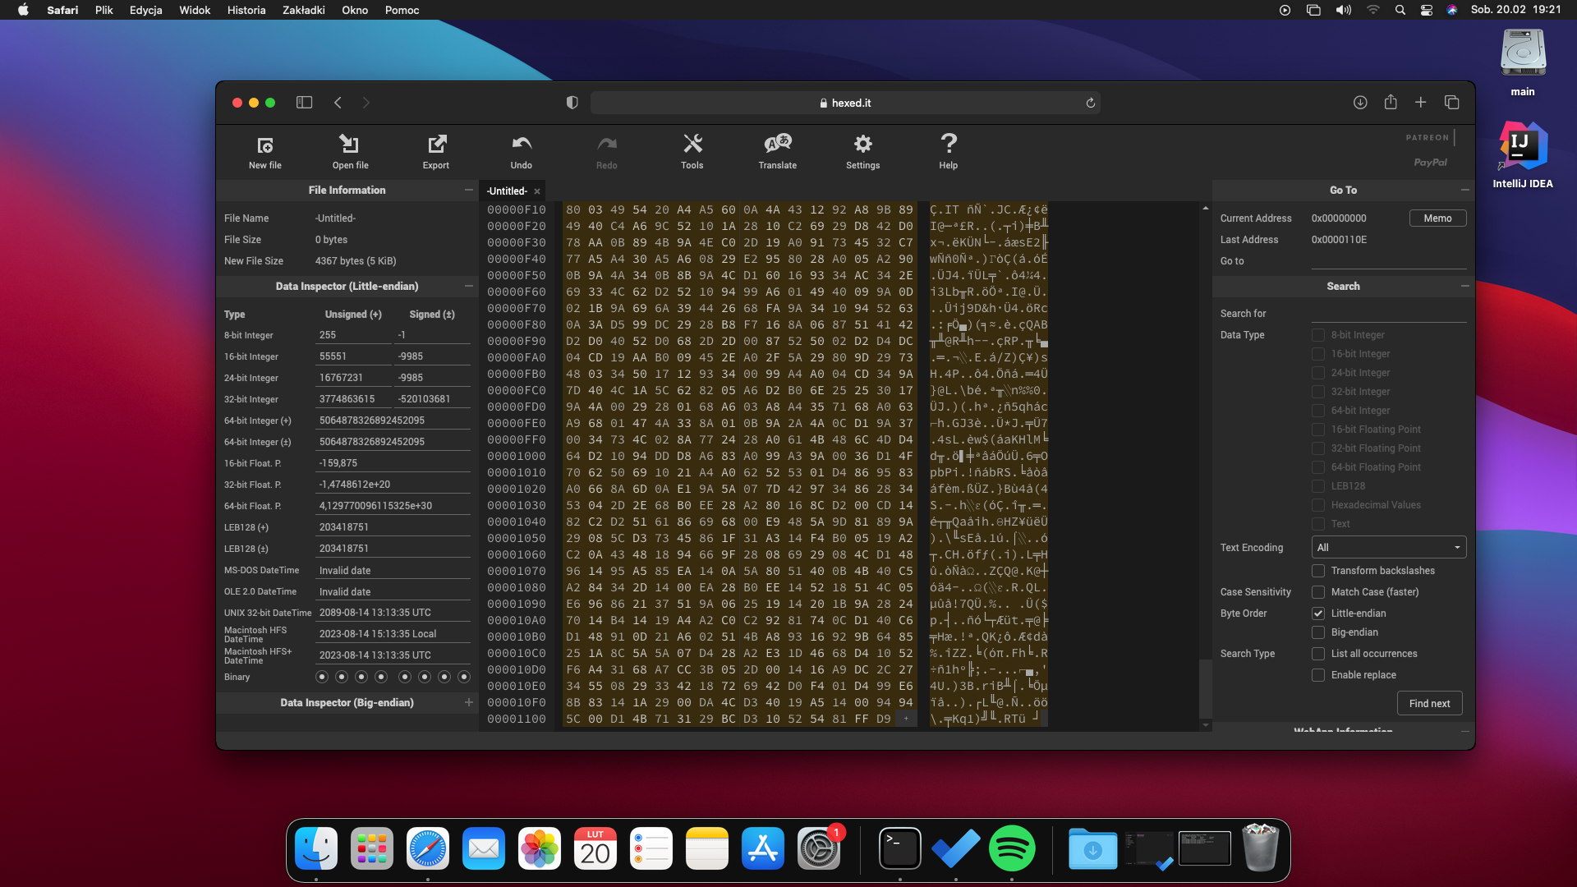Image resolution: width=1577 pixels, height=887 pixels.
Task: Click the Tools icon in toolbar
Action: pyautogui.click(x=692, y=152)
